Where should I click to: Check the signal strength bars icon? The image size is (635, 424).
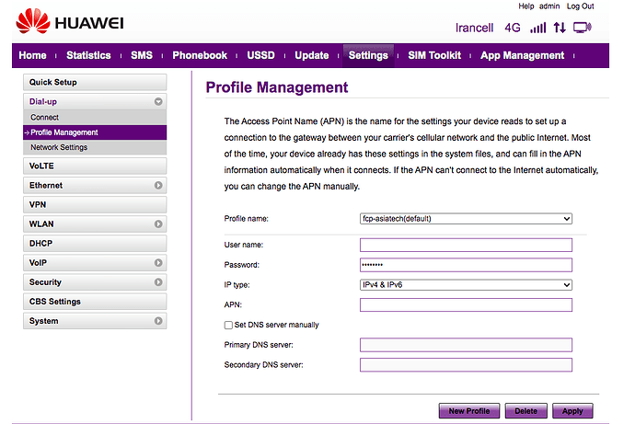point(537,28)
